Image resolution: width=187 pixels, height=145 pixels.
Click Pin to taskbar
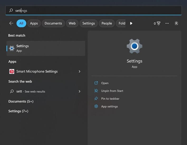point(110,99)
